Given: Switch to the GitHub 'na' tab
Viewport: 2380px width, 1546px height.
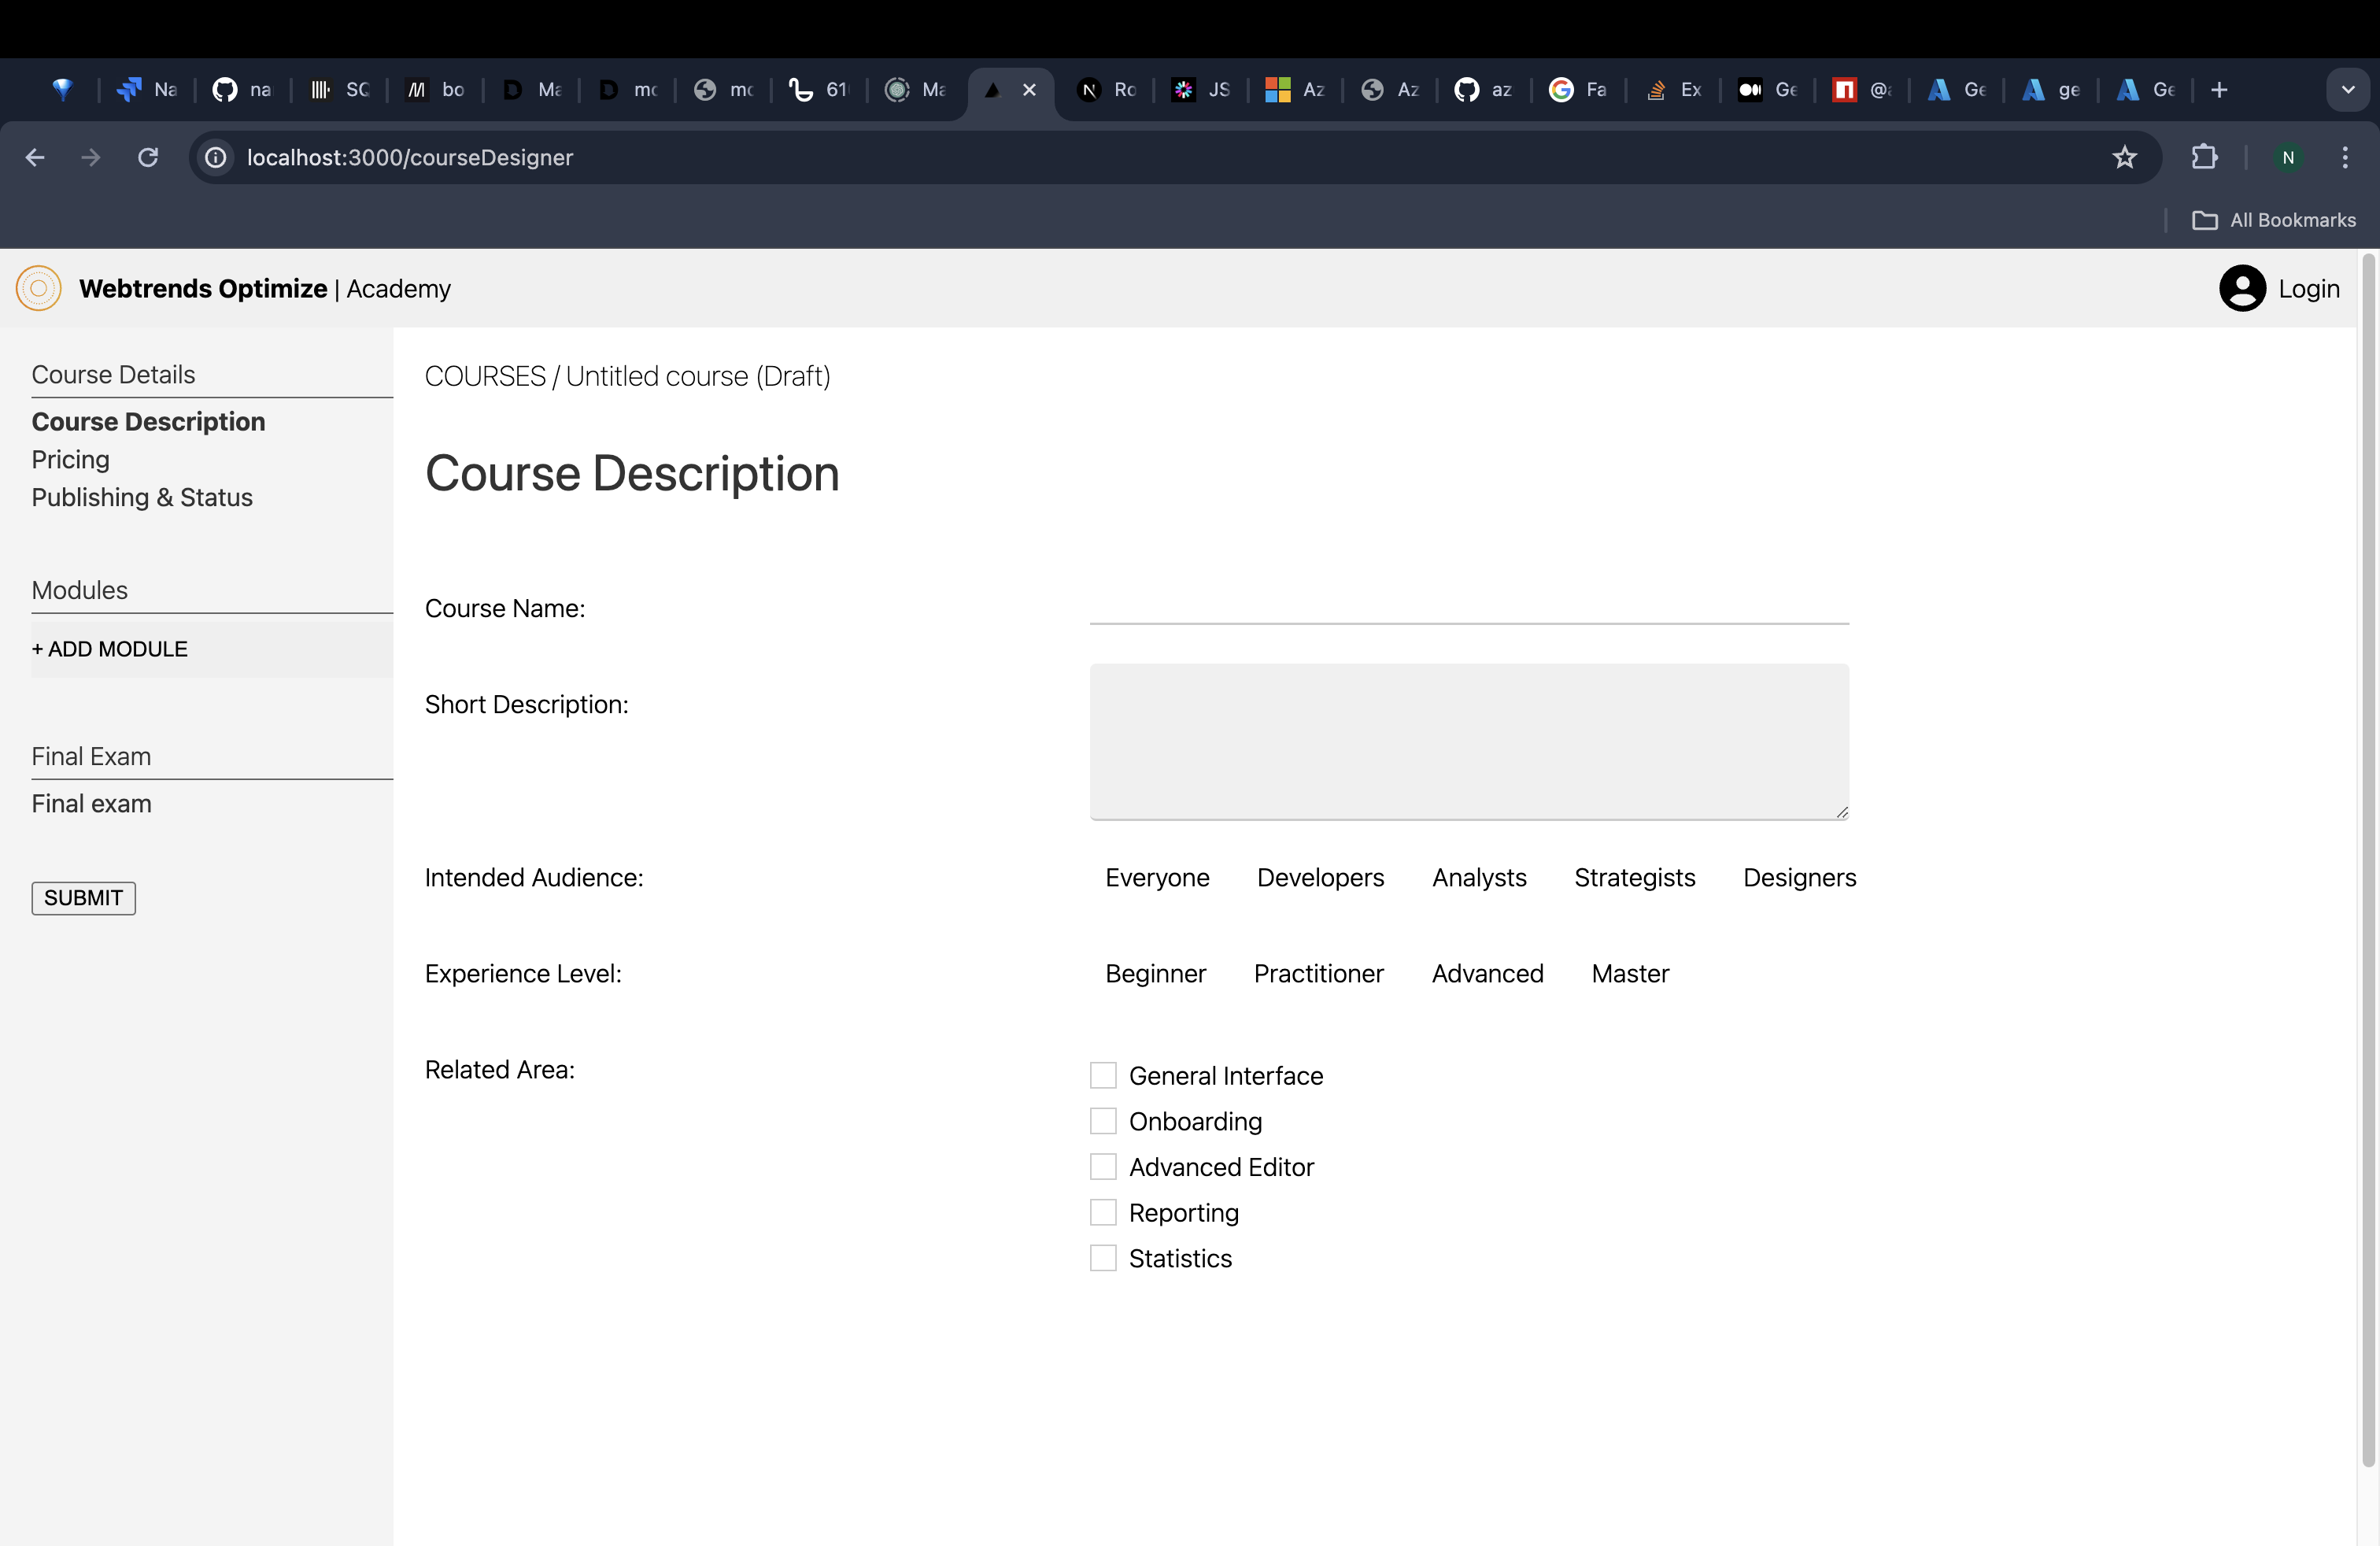Looking at the screenshot, I should [242, 90].
